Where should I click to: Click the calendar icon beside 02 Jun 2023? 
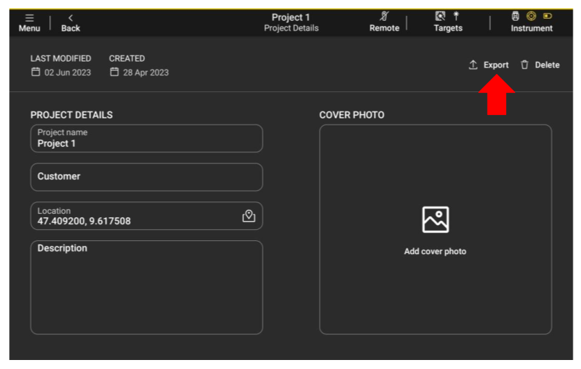coord(35,73)
